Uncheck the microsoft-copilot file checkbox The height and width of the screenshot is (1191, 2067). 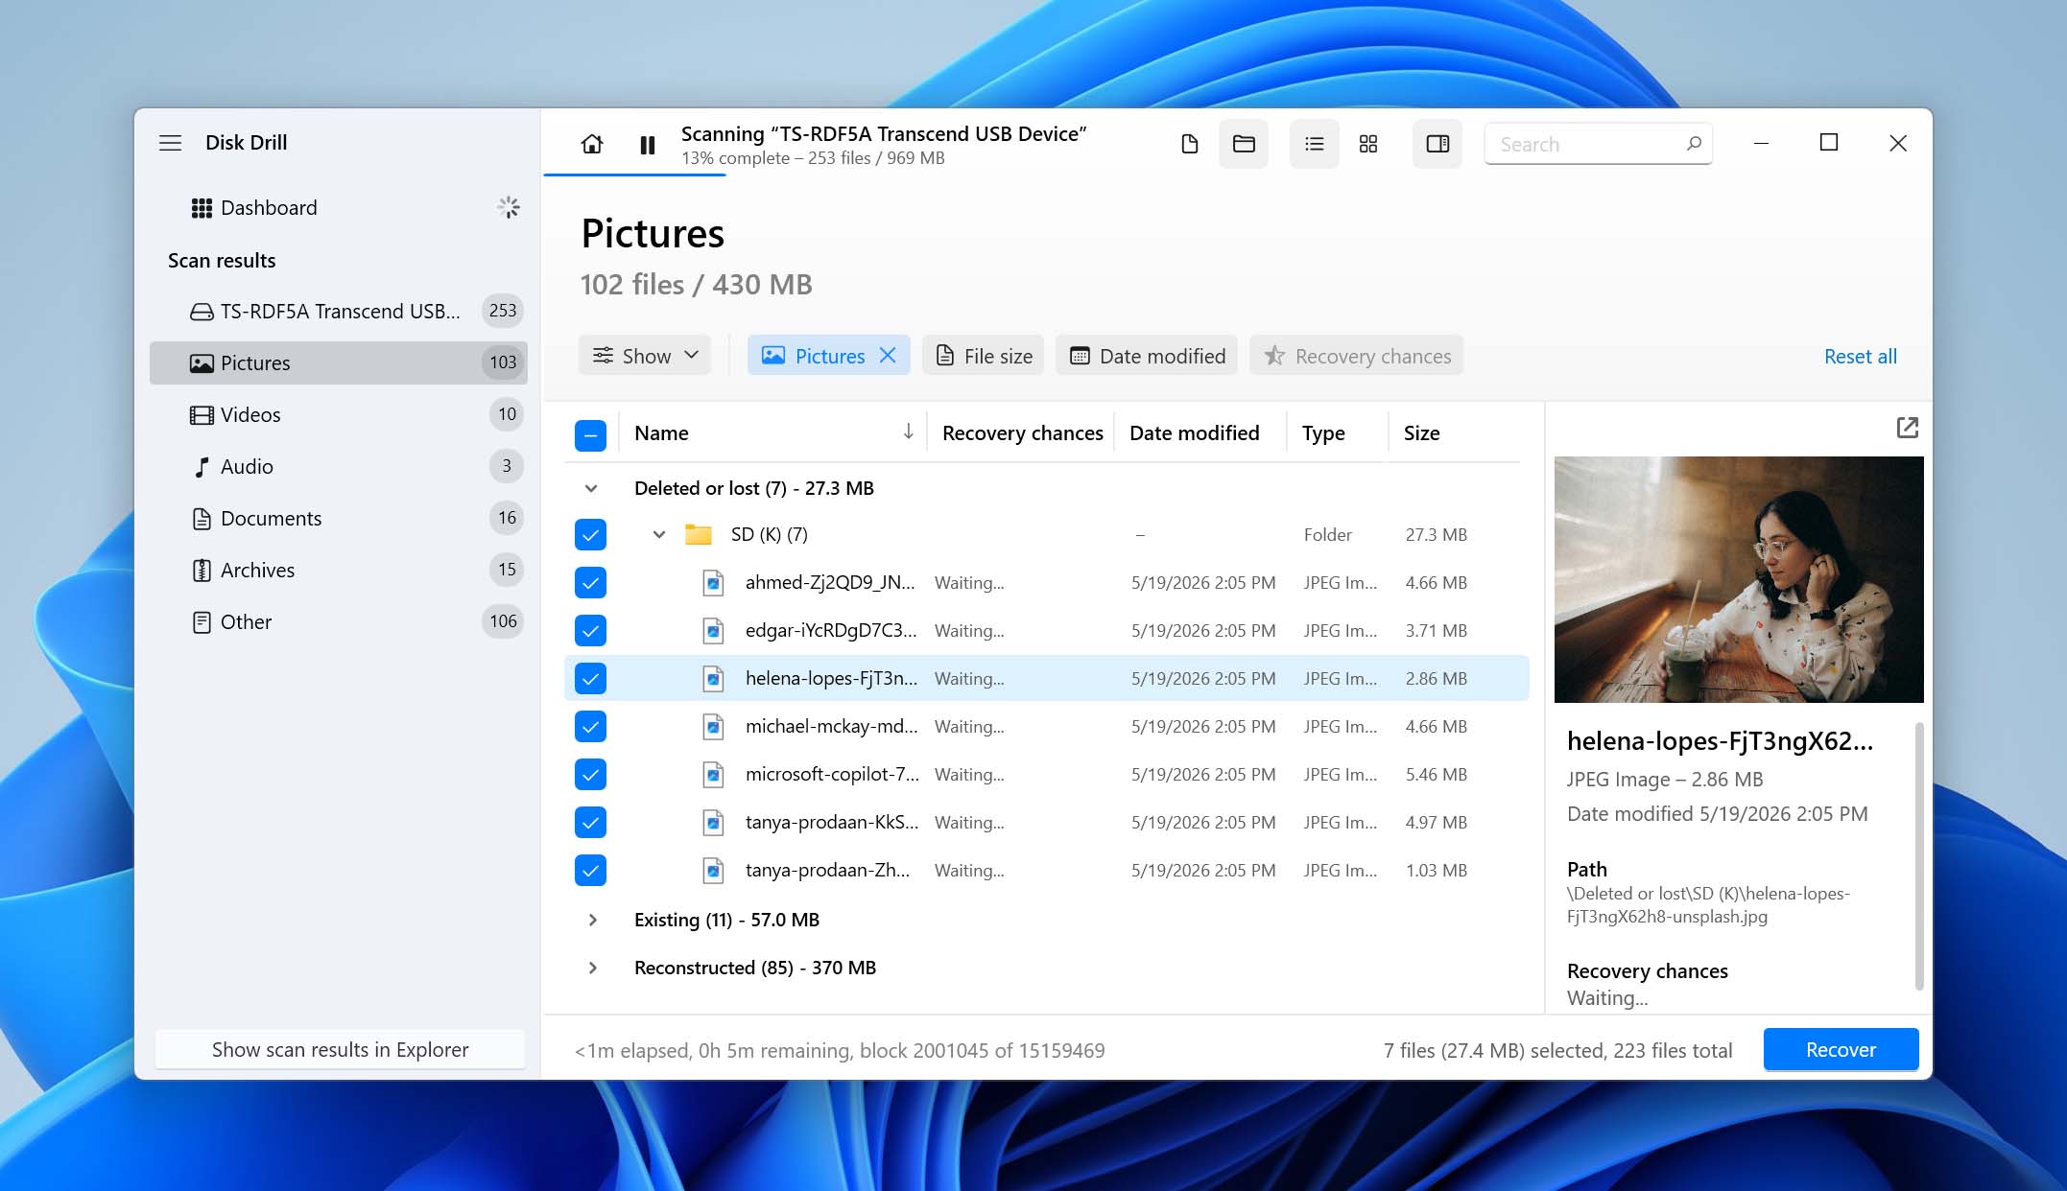tap(590, 775)
